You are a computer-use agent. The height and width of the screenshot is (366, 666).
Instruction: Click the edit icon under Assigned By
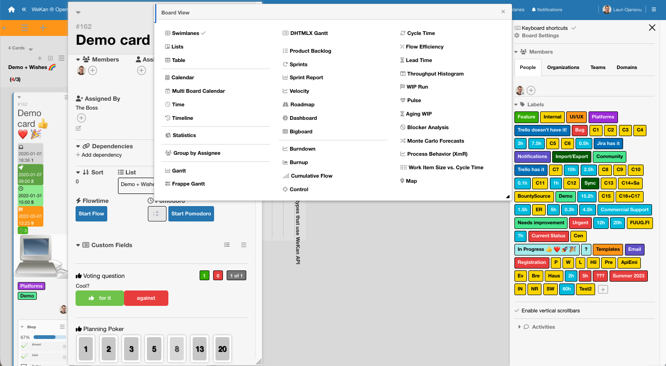coord(78,128)
